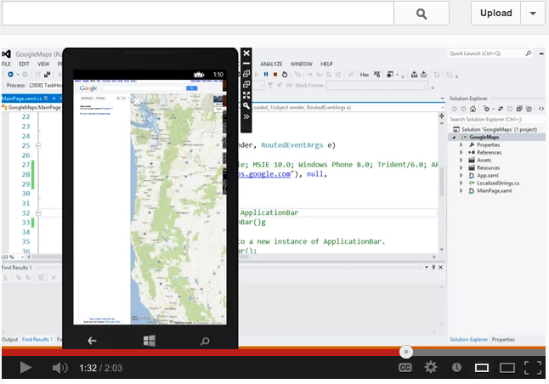Viewport: 549px width, 384px height.
Task: Open the dropdown arrow beside Upload
Action: click(x=533, y=14)
